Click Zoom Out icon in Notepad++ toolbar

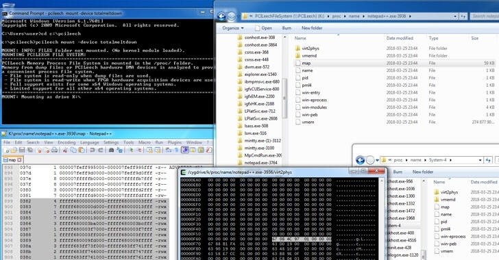[x=139, y=150]
